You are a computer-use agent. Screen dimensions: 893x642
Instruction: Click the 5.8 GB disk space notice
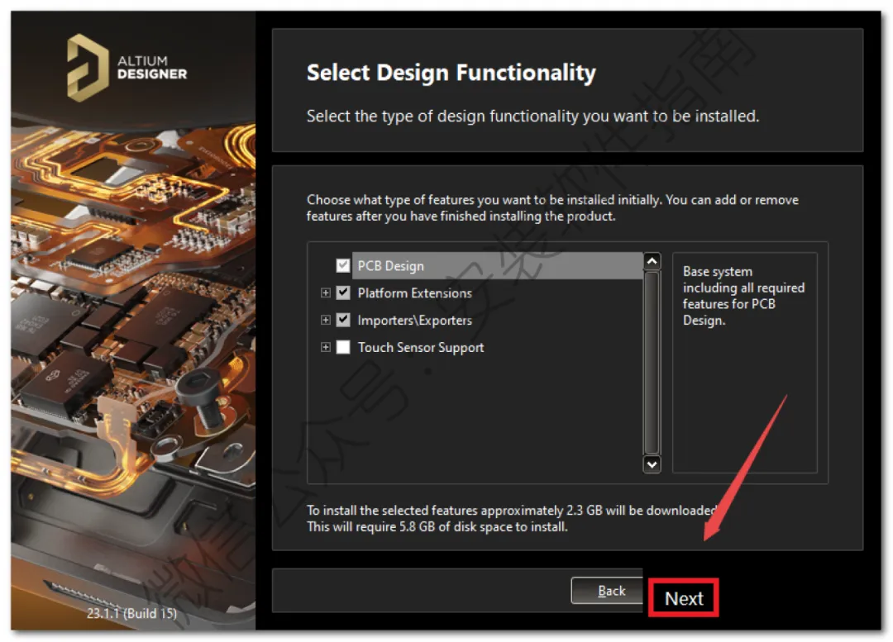[x=437, y=527]
